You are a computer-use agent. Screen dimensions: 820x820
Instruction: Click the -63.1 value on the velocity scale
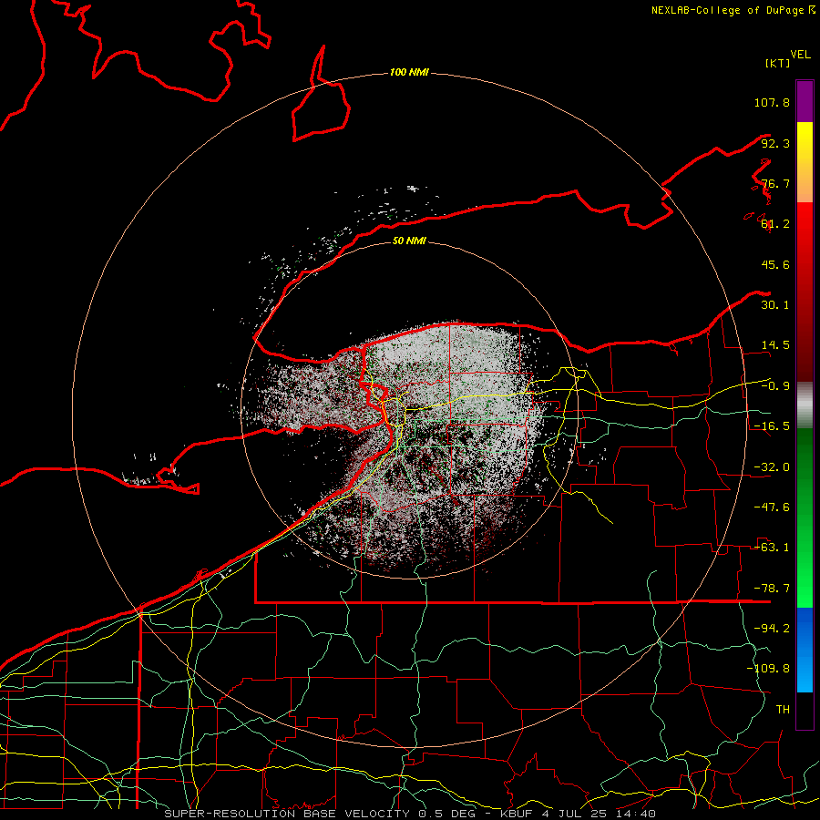pyautogui.click(x=772, y=548)
